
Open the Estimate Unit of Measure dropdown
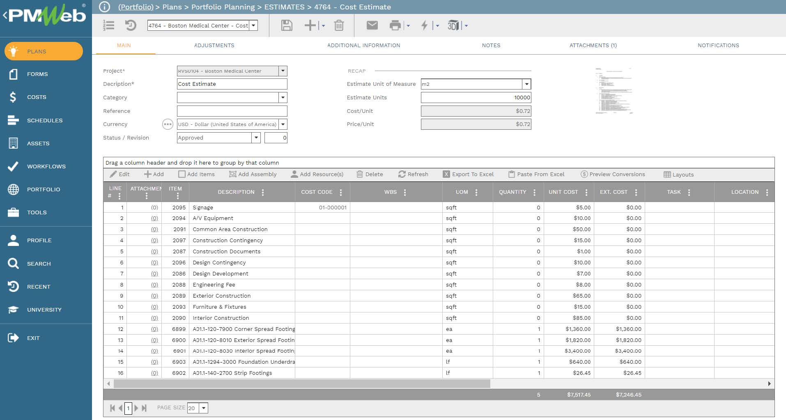click(x=526, y=84)
